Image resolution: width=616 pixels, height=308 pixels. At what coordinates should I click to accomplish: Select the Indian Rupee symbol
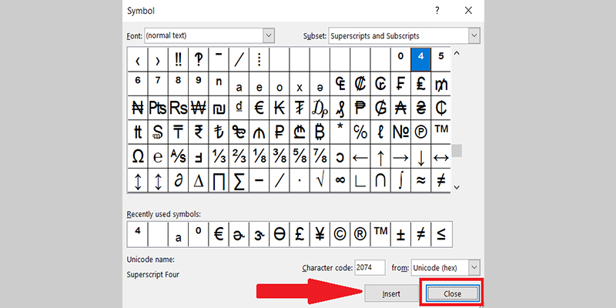pos(198,132)
